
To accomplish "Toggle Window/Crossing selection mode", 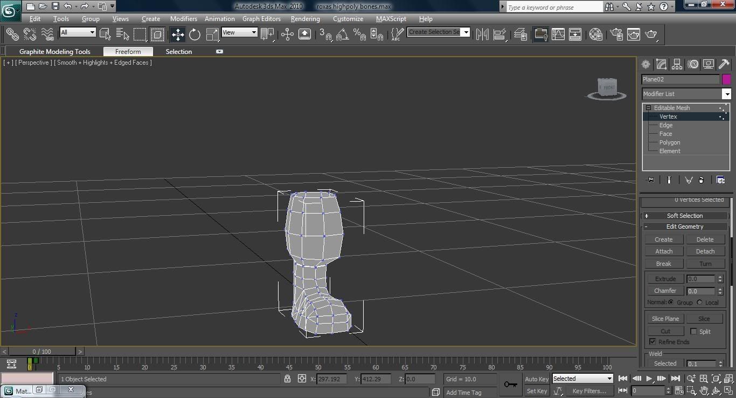I will tap(157, 35).
